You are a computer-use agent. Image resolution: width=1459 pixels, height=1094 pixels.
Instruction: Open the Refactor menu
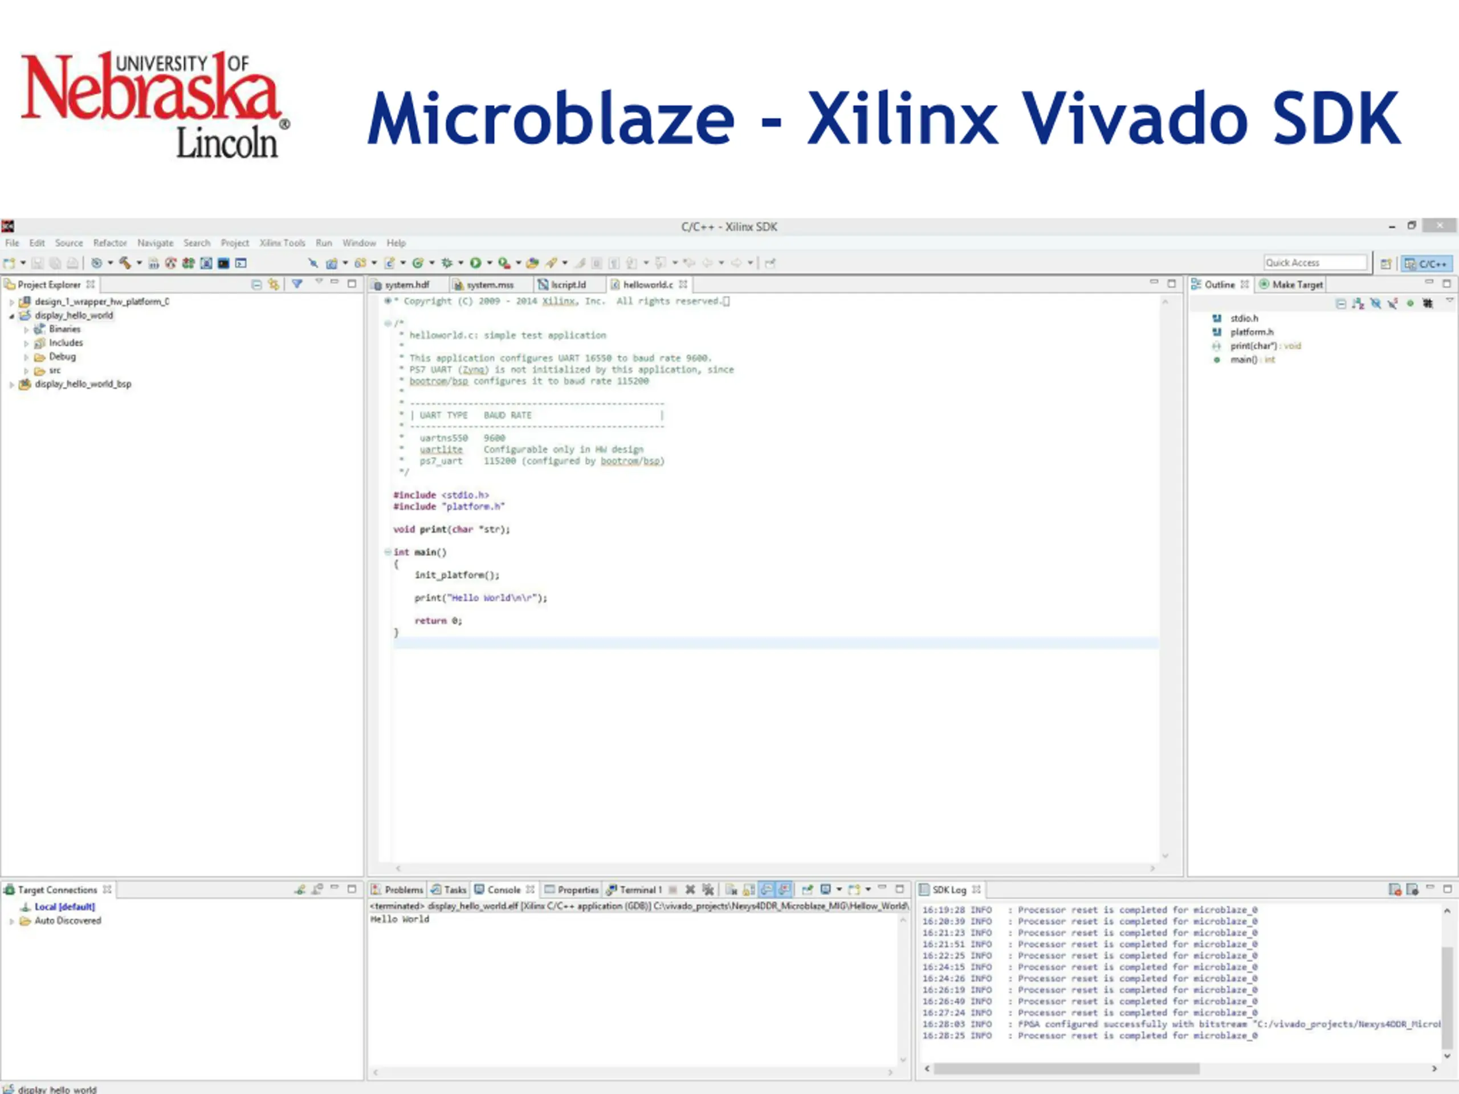(110, 243)
